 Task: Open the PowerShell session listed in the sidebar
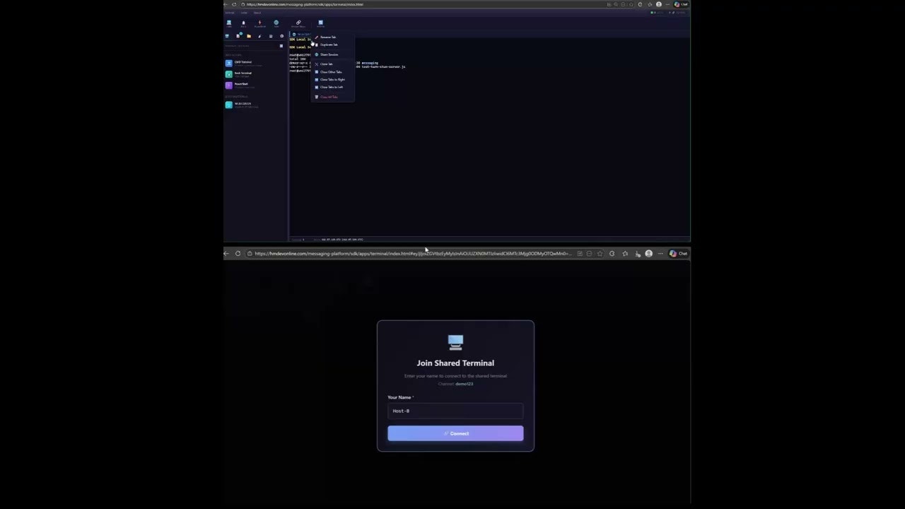coord(243,85)
